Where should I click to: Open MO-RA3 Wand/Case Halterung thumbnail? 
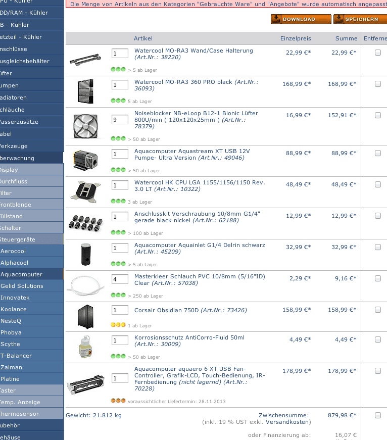85,60
